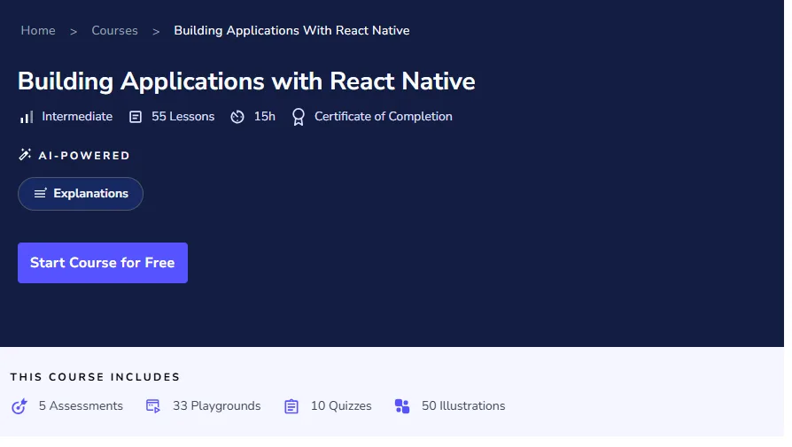This screenshot has width=792, height=447.
Task: Click the arrow separator after Courses
Action: tap(156, 32)
